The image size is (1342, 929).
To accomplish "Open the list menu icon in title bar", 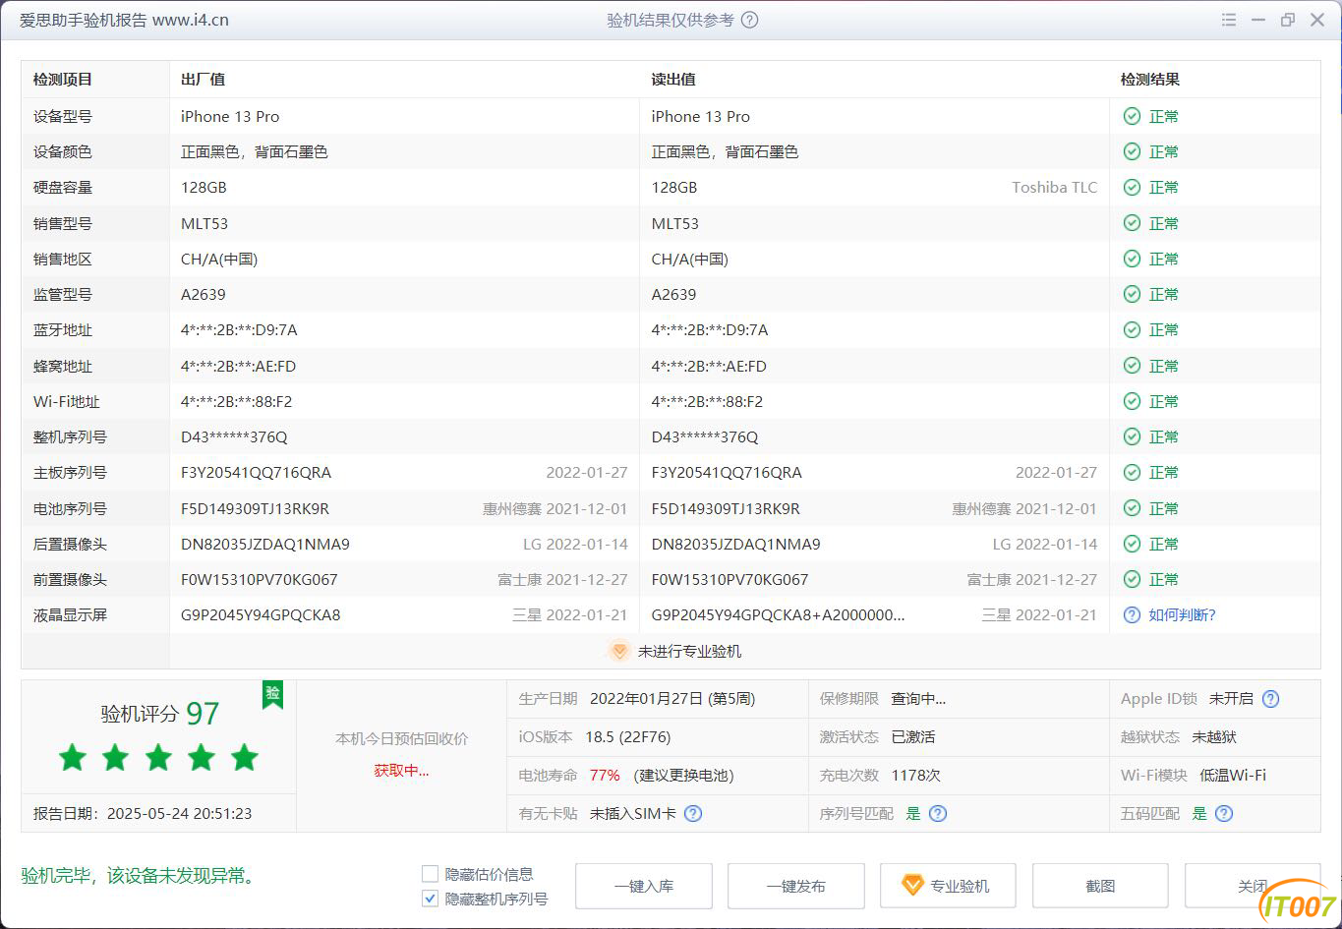I will coord(1229,20).
